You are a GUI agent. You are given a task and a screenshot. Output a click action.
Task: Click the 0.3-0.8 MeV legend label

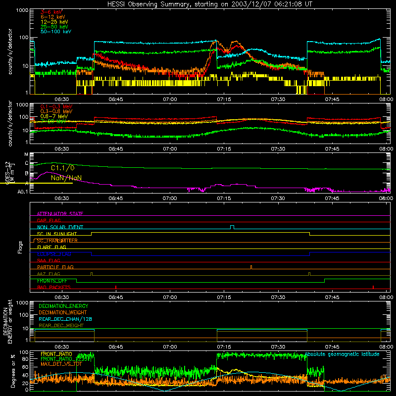tap(56, 111)
